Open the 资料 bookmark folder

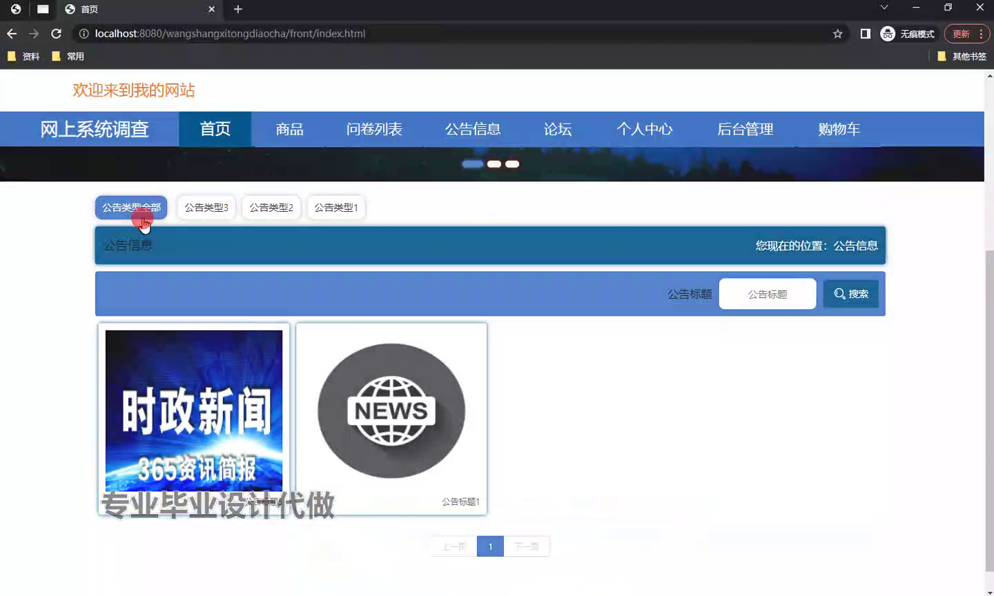pos(23,57)
